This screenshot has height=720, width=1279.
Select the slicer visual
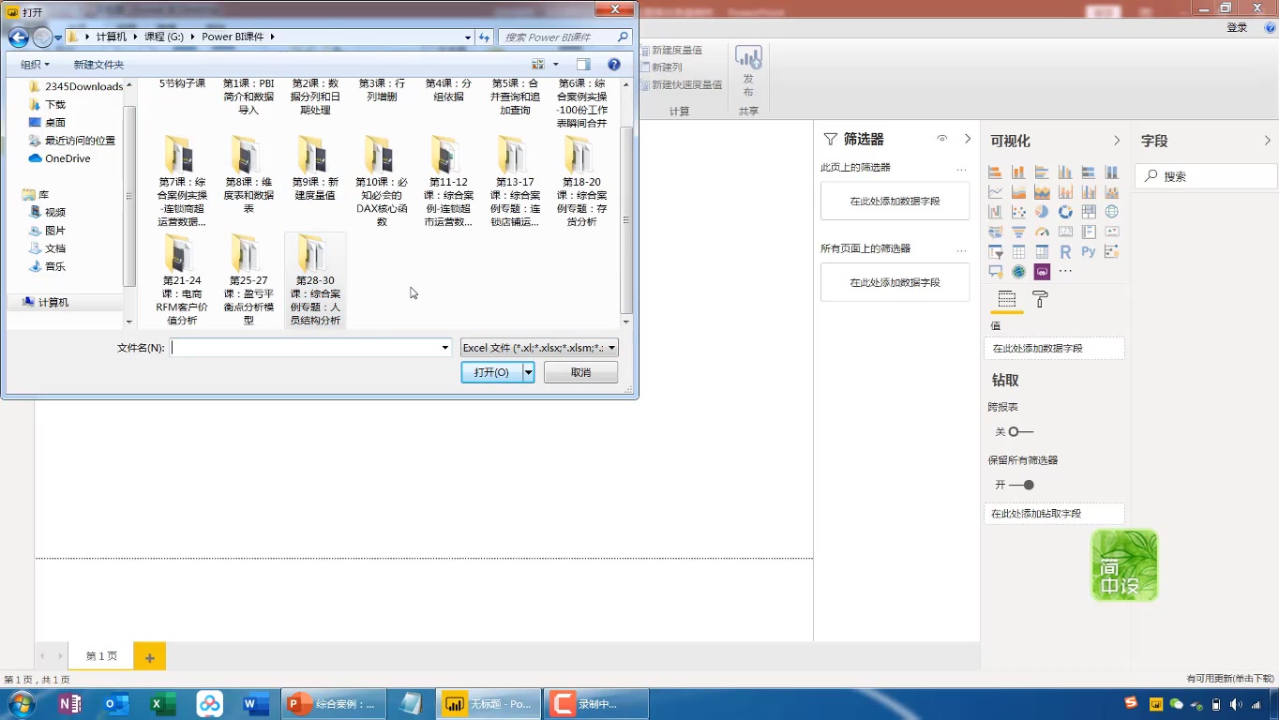[x=995, y=251]
